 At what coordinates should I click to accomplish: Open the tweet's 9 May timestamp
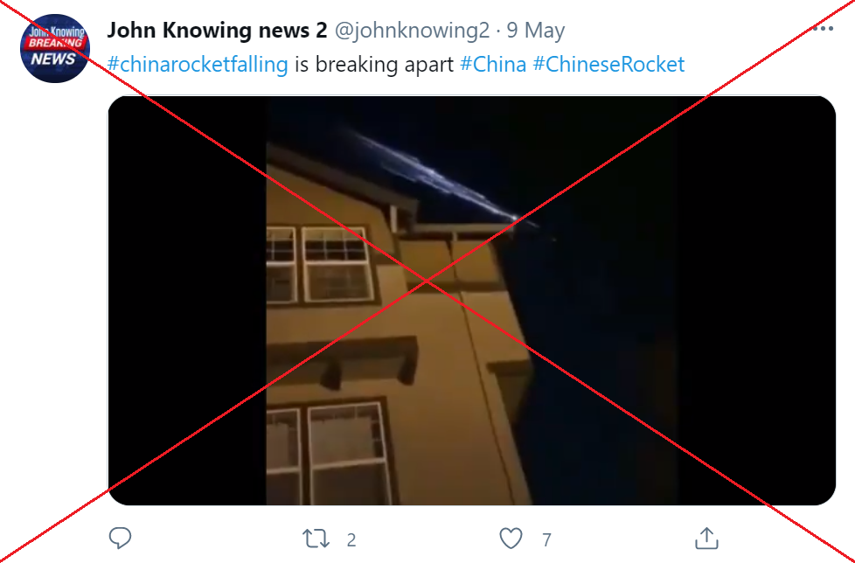[x=536, y=31]
